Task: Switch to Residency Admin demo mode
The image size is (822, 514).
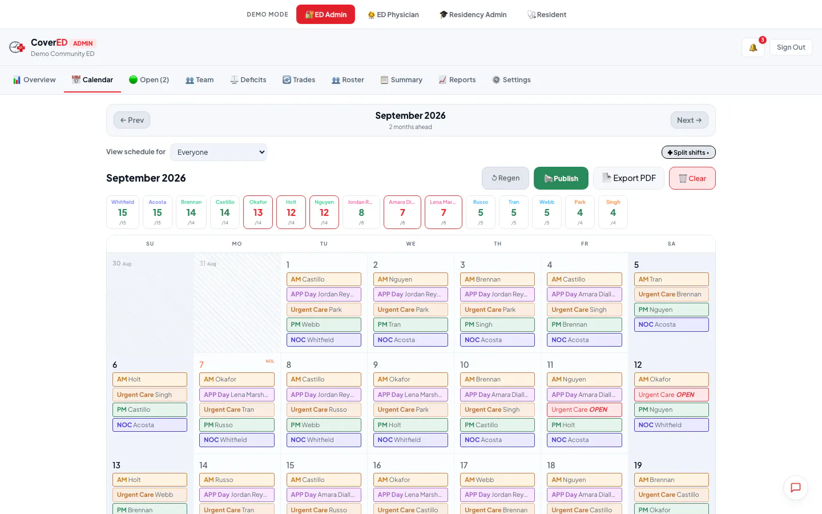Action: coord(473,14)
